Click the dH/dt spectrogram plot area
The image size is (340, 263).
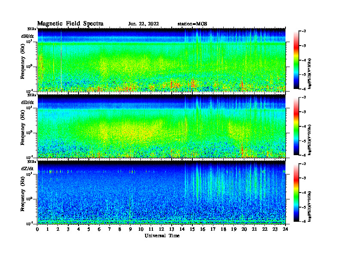(x=161, y=60)
